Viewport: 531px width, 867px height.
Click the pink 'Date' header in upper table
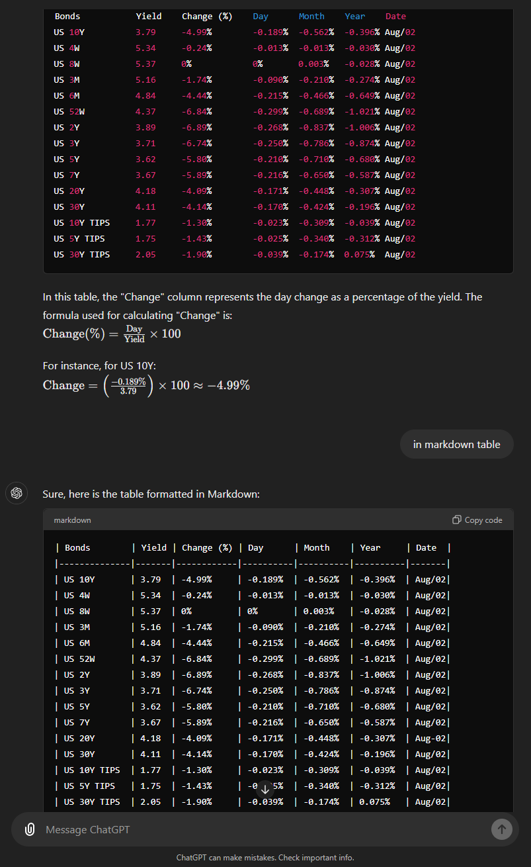(395, 16)
